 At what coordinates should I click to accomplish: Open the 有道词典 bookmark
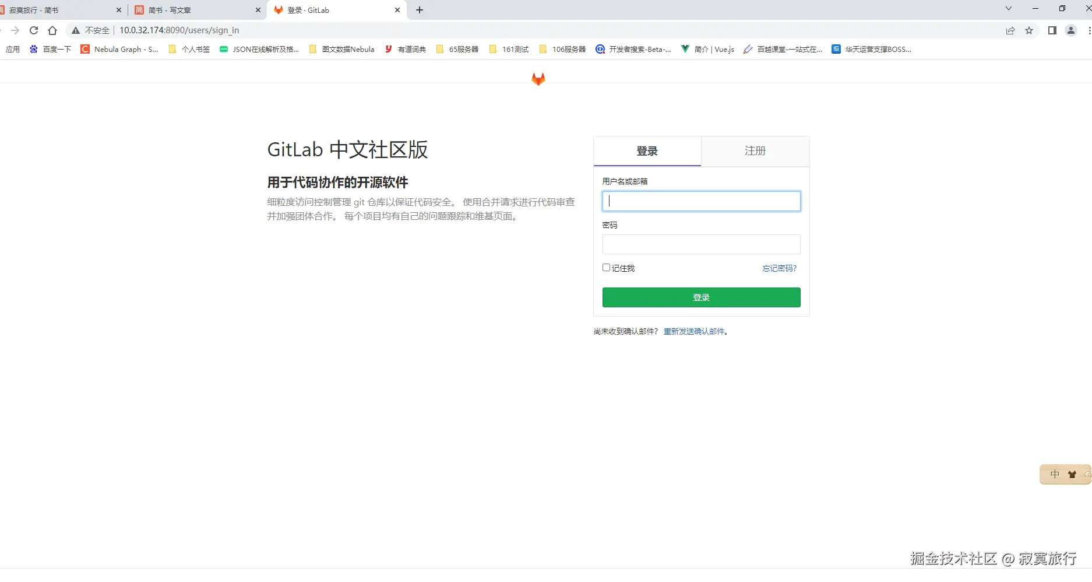tap(405, 50)
